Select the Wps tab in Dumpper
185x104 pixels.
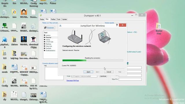[x=47, y=19]
